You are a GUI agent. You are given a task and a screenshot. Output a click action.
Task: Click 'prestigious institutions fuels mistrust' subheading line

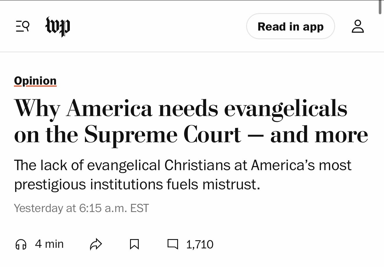tap(137, 184)
